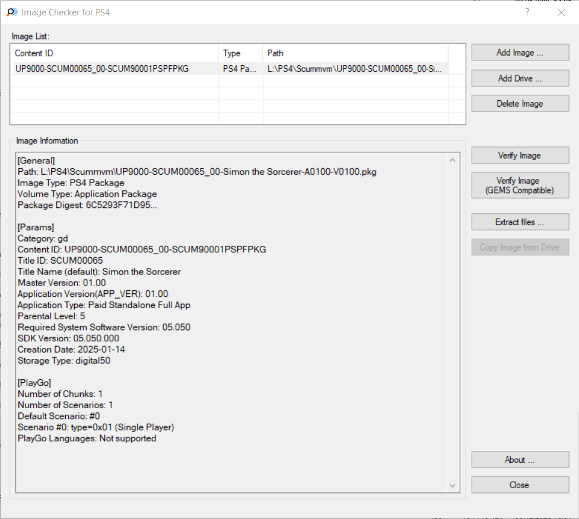Click the scroll down arrow in Image Information
This screenshot has width=579, height=519.
452,485
